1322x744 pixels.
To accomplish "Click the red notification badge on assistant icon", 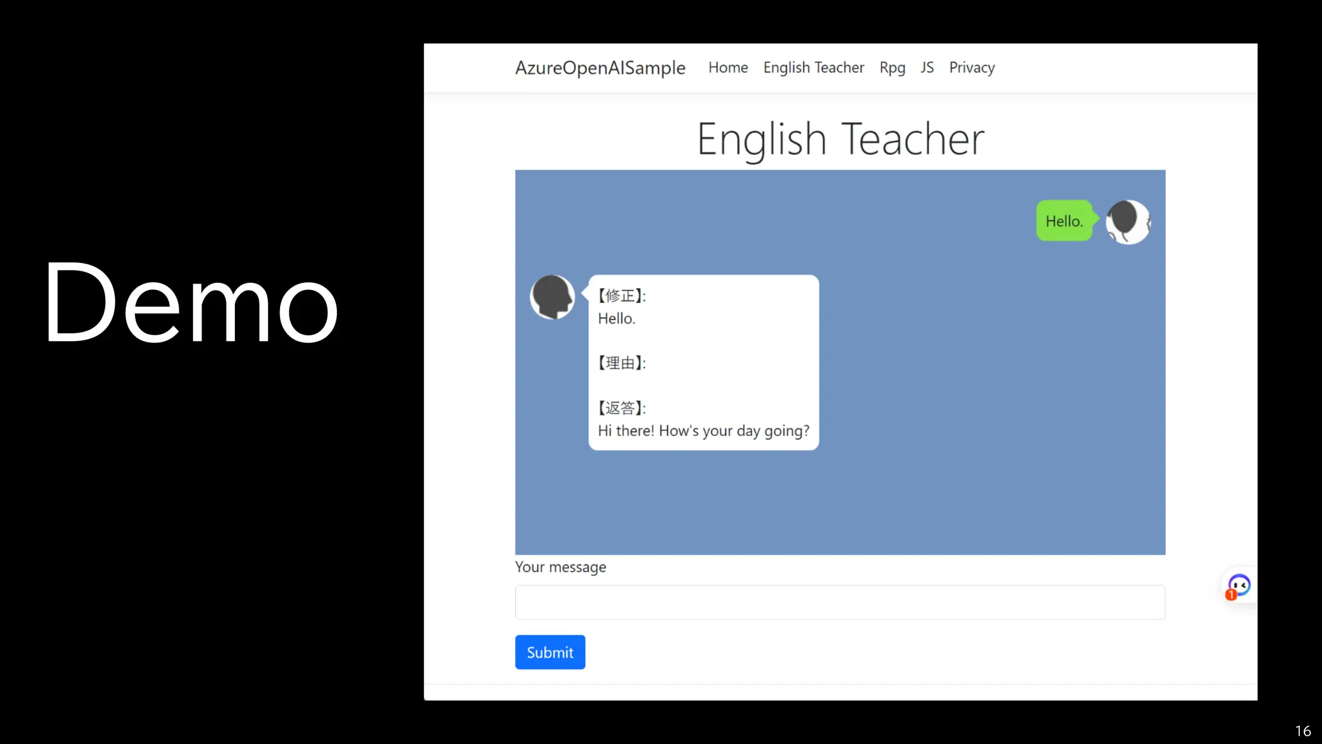I will (1231, 595).
